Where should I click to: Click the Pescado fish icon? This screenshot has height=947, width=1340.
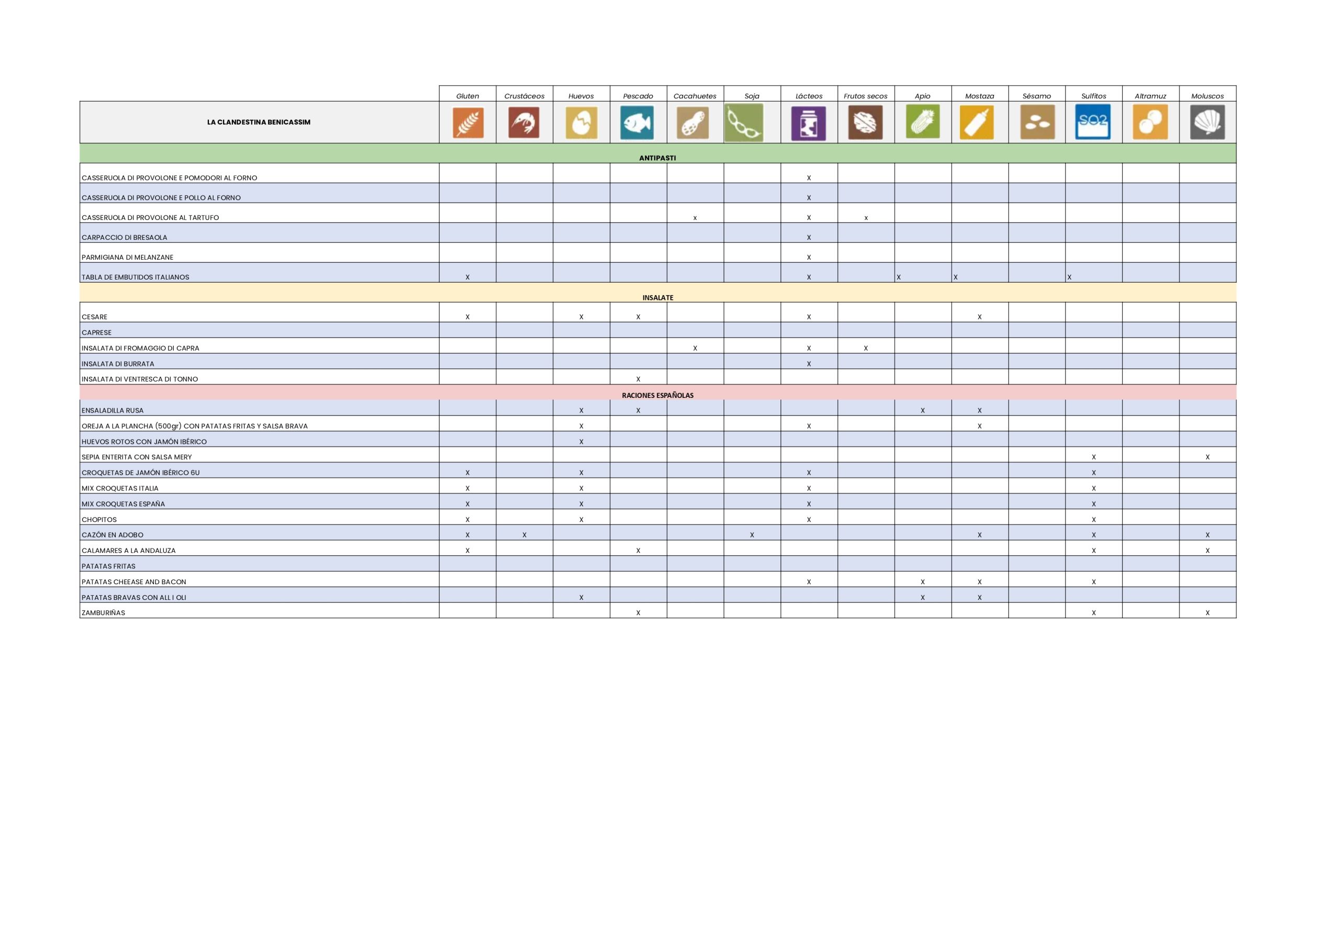(636, 122)
